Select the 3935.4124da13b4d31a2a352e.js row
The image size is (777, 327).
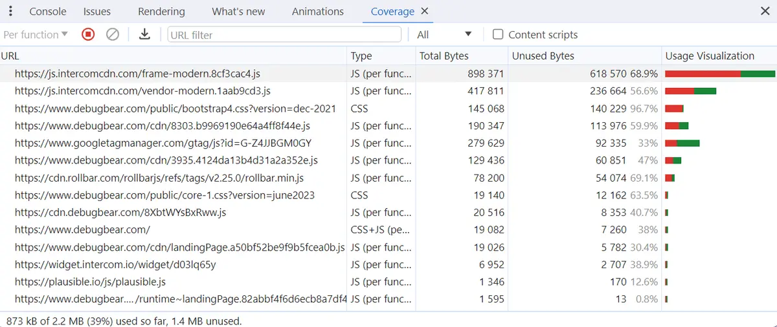tap(388, 160)
